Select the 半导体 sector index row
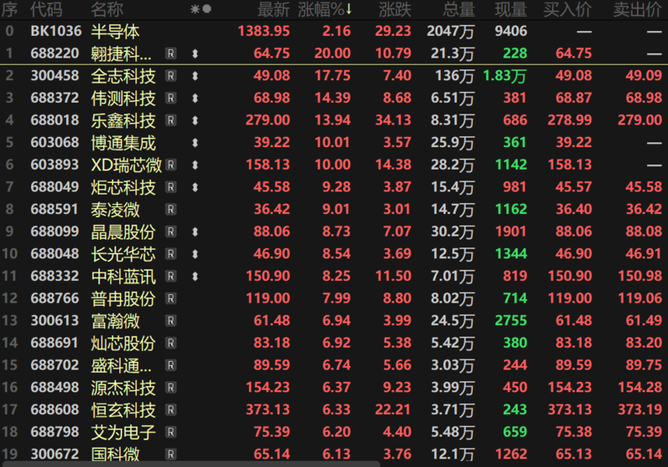The height and width of the screenshot is (467, 668). (334, 31)
